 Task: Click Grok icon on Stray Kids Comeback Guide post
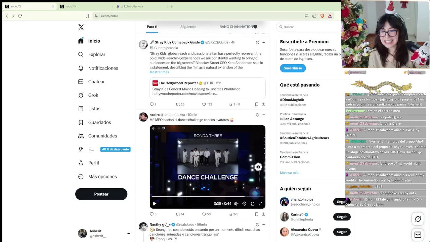point(257,42)
